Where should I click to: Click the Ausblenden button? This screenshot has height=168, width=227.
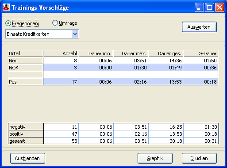(x=27, y=158)
